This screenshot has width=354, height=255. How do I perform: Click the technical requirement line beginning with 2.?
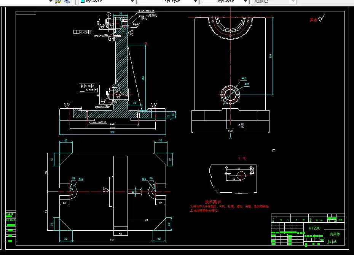[x=205, y=211]
